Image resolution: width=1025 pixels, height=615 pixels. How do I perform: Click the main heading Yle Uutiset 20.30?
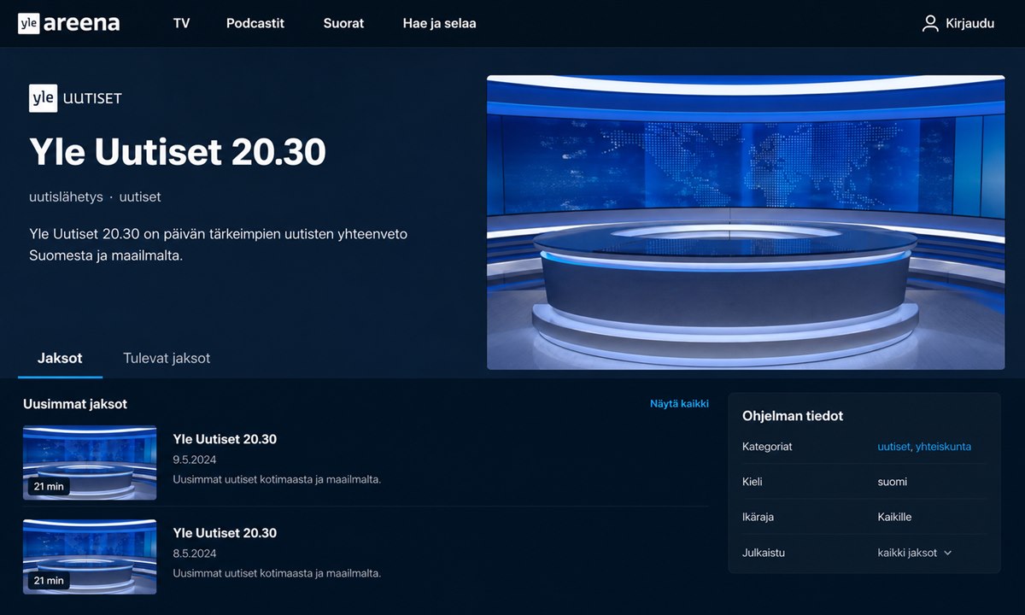tap(178, 151)
